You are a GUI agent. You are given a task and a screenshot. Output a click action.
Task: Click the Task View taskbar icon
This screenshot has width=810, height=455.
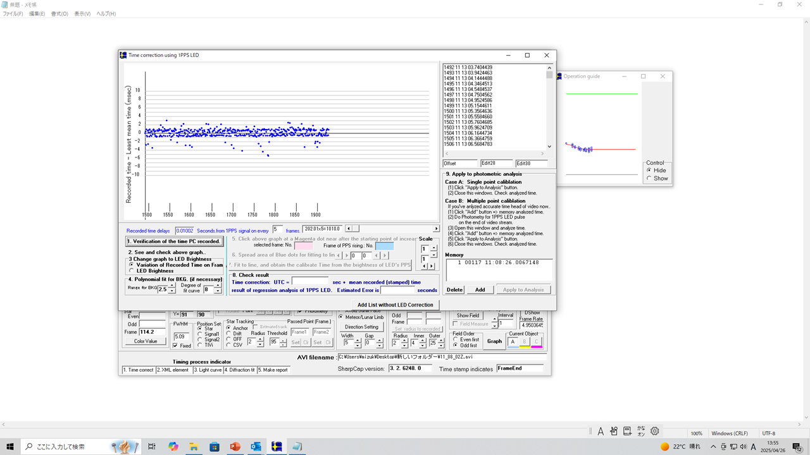[152, 446]
